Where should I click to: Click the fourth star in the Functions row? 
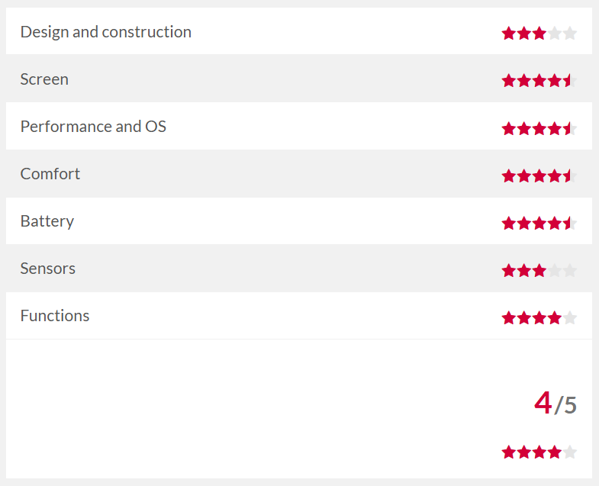(554, 317)
